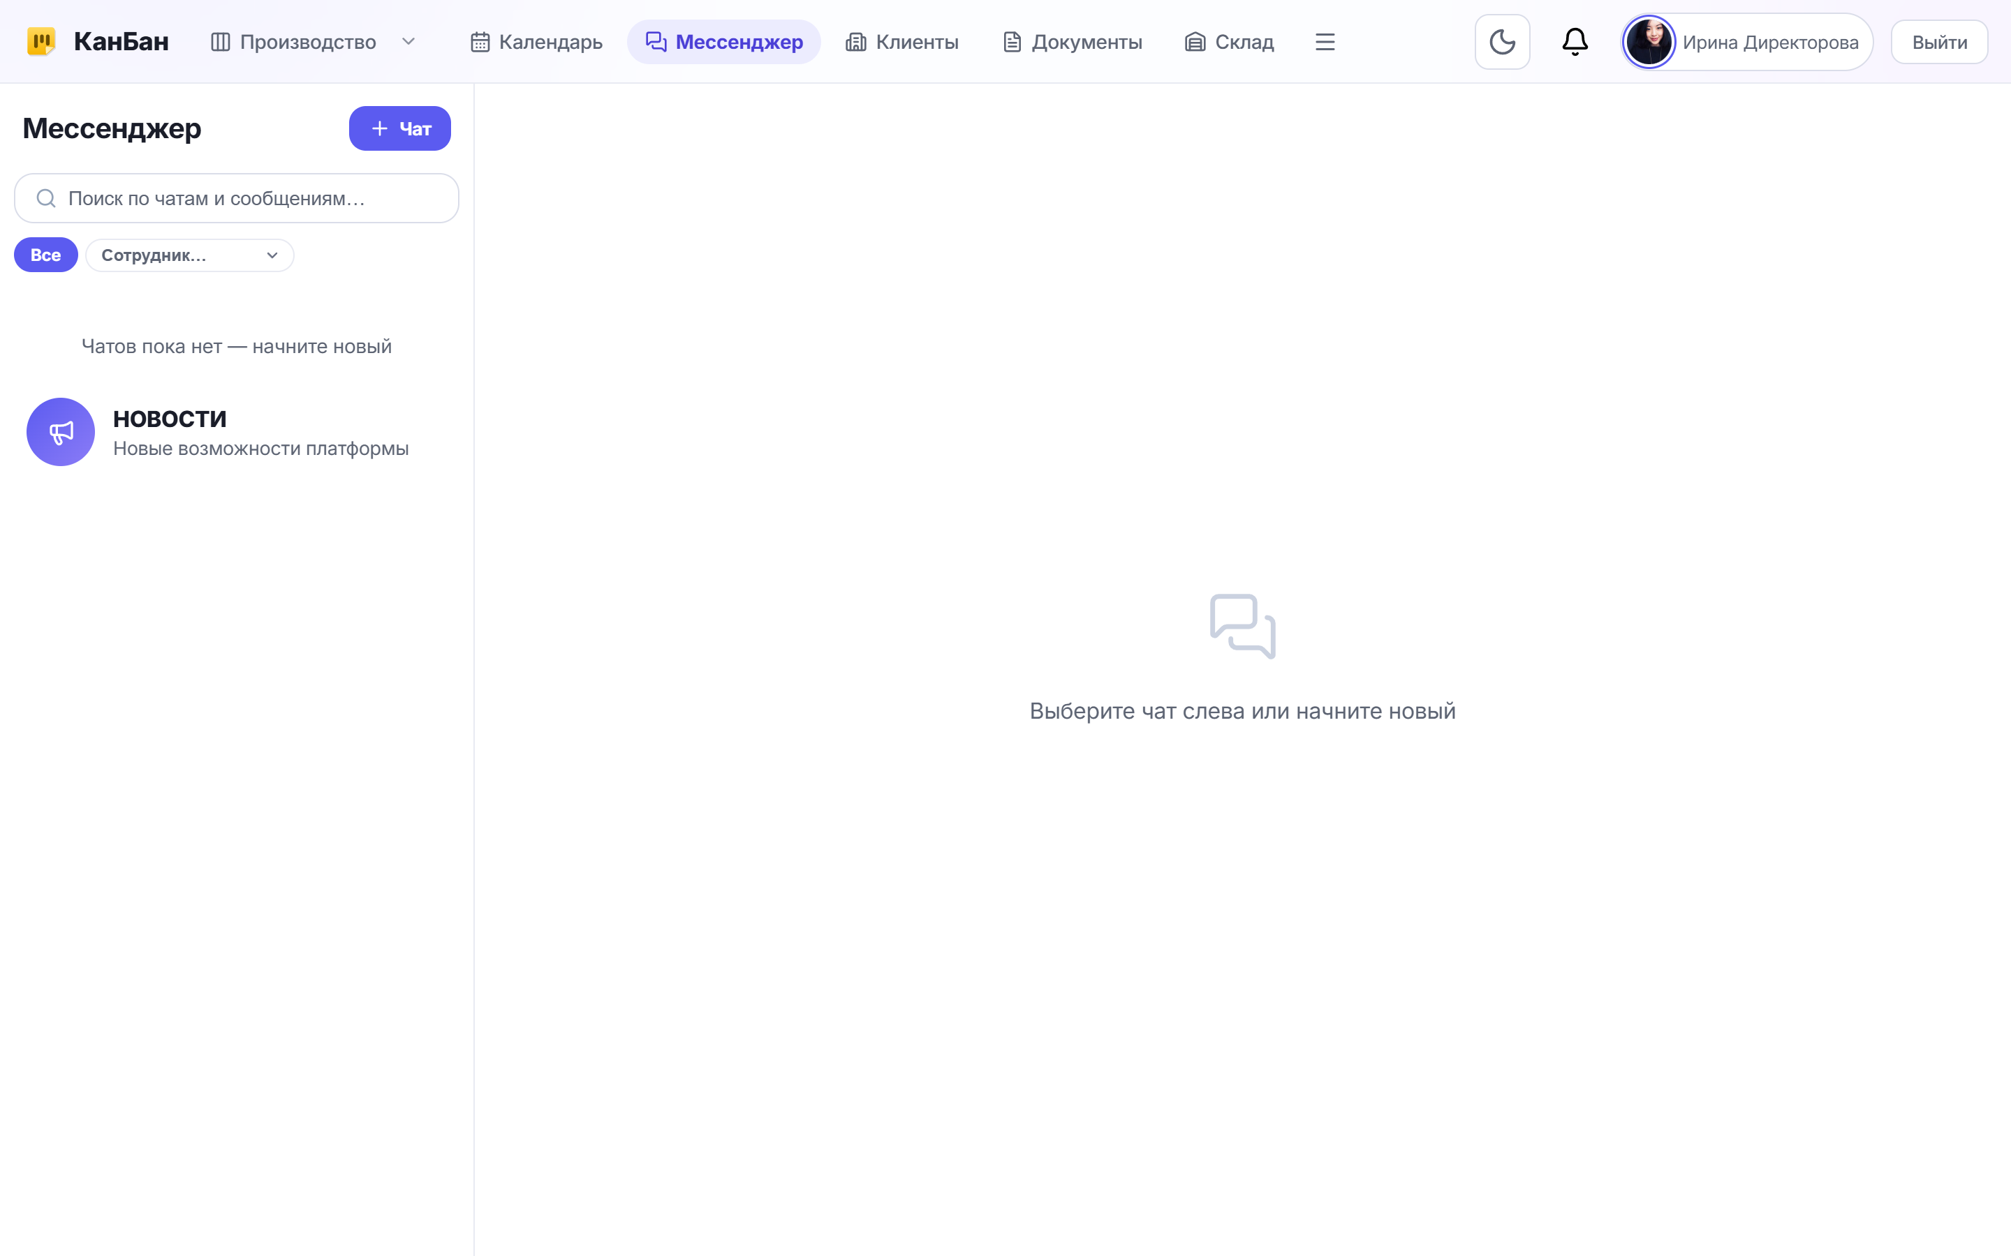This screenshot has height=1256, width=2011.
Task: Switch to the Документы section
Action: click(1072, 42)
